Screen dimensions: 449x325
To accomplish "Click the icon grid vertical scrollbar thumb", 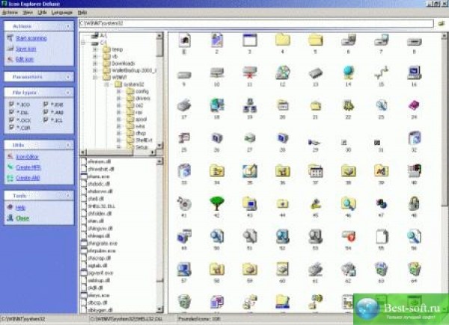I will pos(444,123).
